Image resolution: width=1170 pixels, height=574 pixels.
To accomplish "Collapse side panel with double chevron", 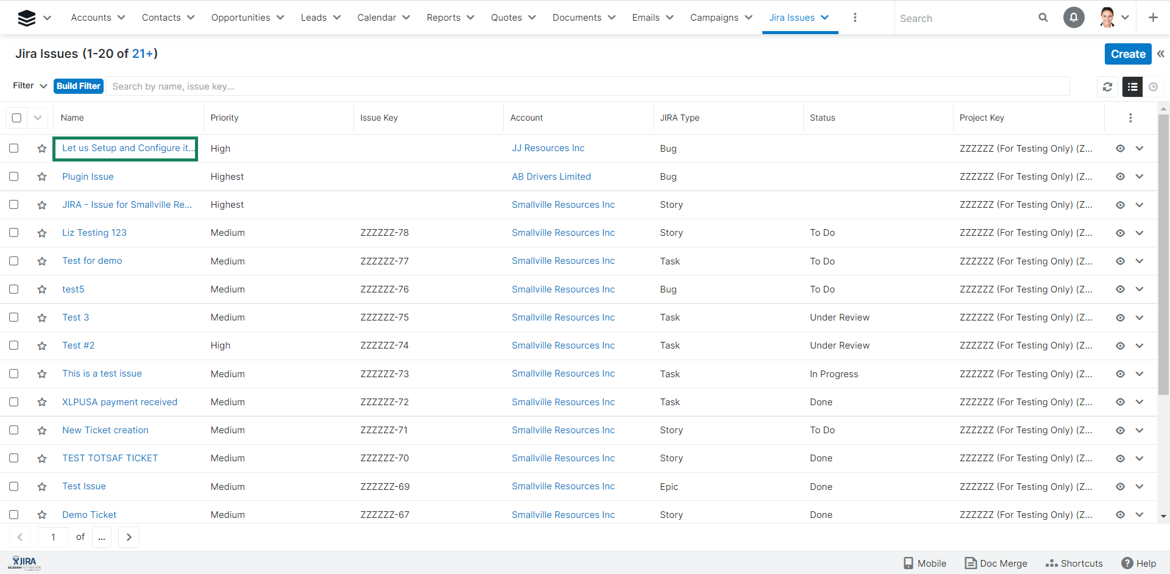I will [x=1161, y=54].
